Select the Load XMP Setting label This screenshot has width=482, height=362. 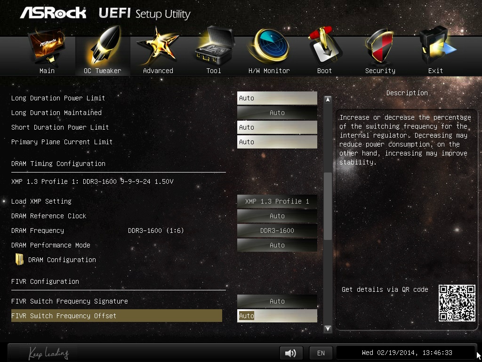coord(41,201)
